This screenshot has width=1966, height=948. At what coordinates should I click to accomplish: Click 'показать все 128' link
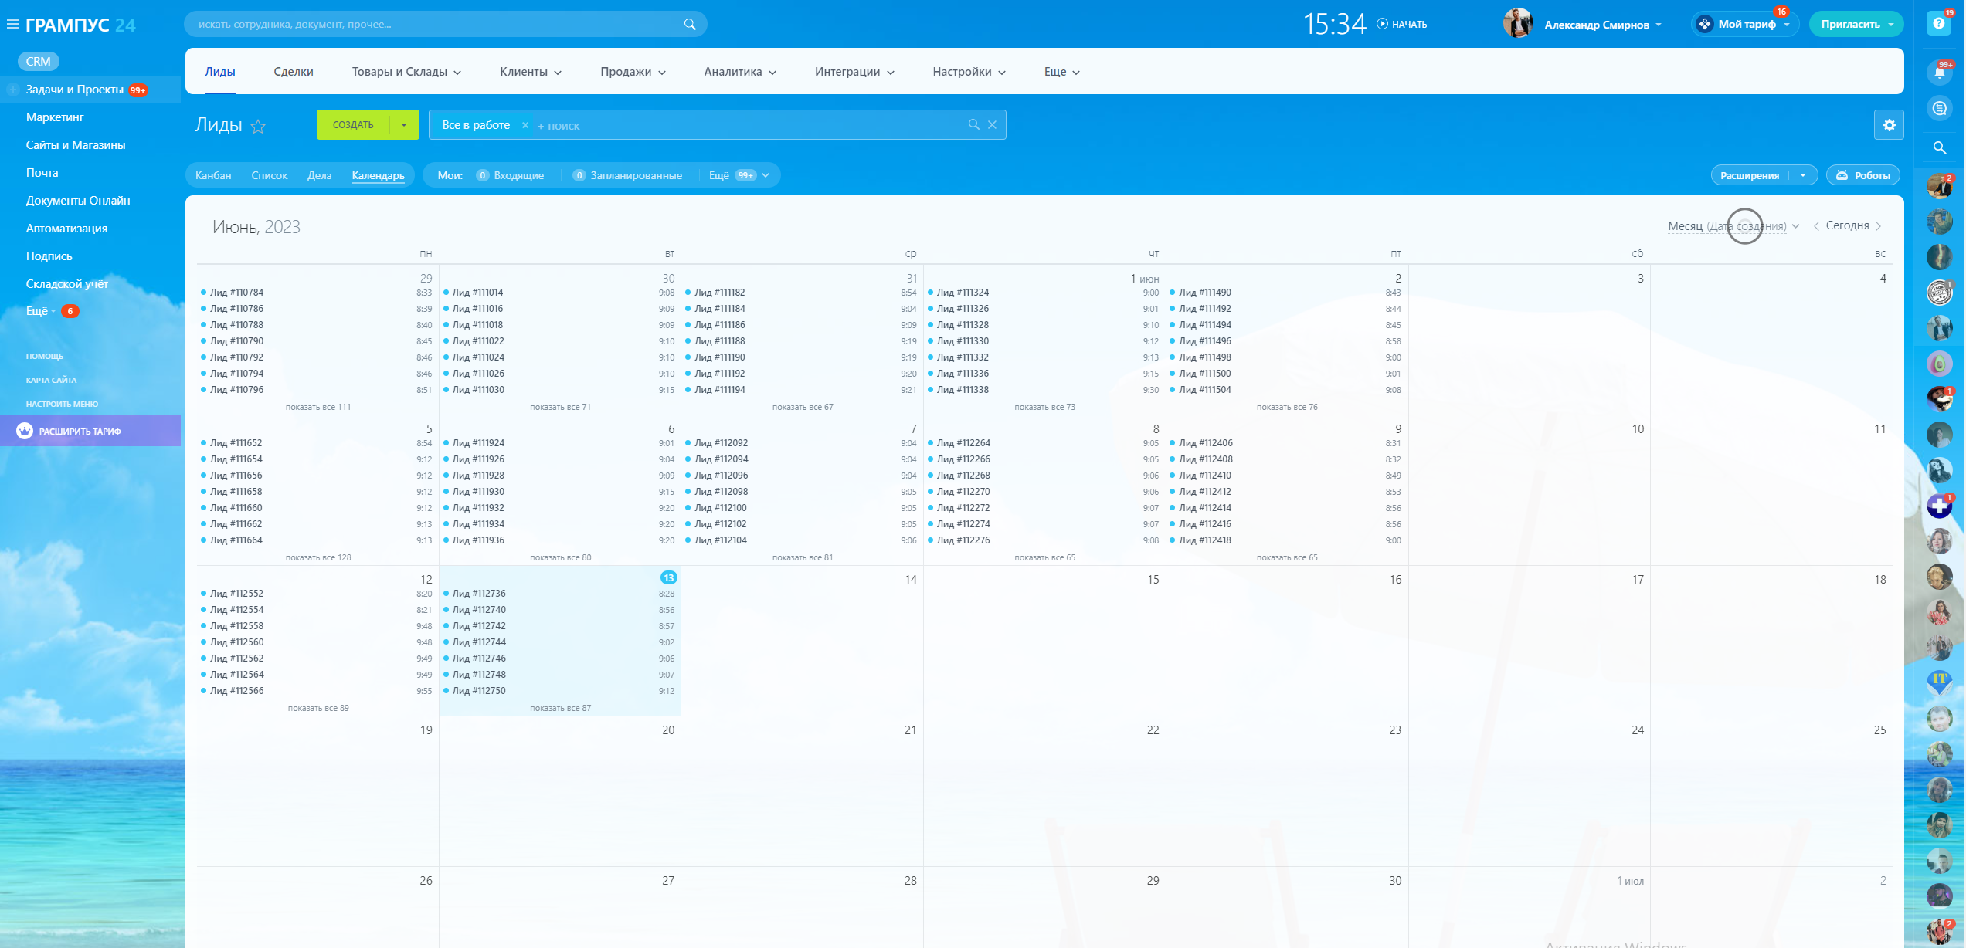tap(318, 557)
